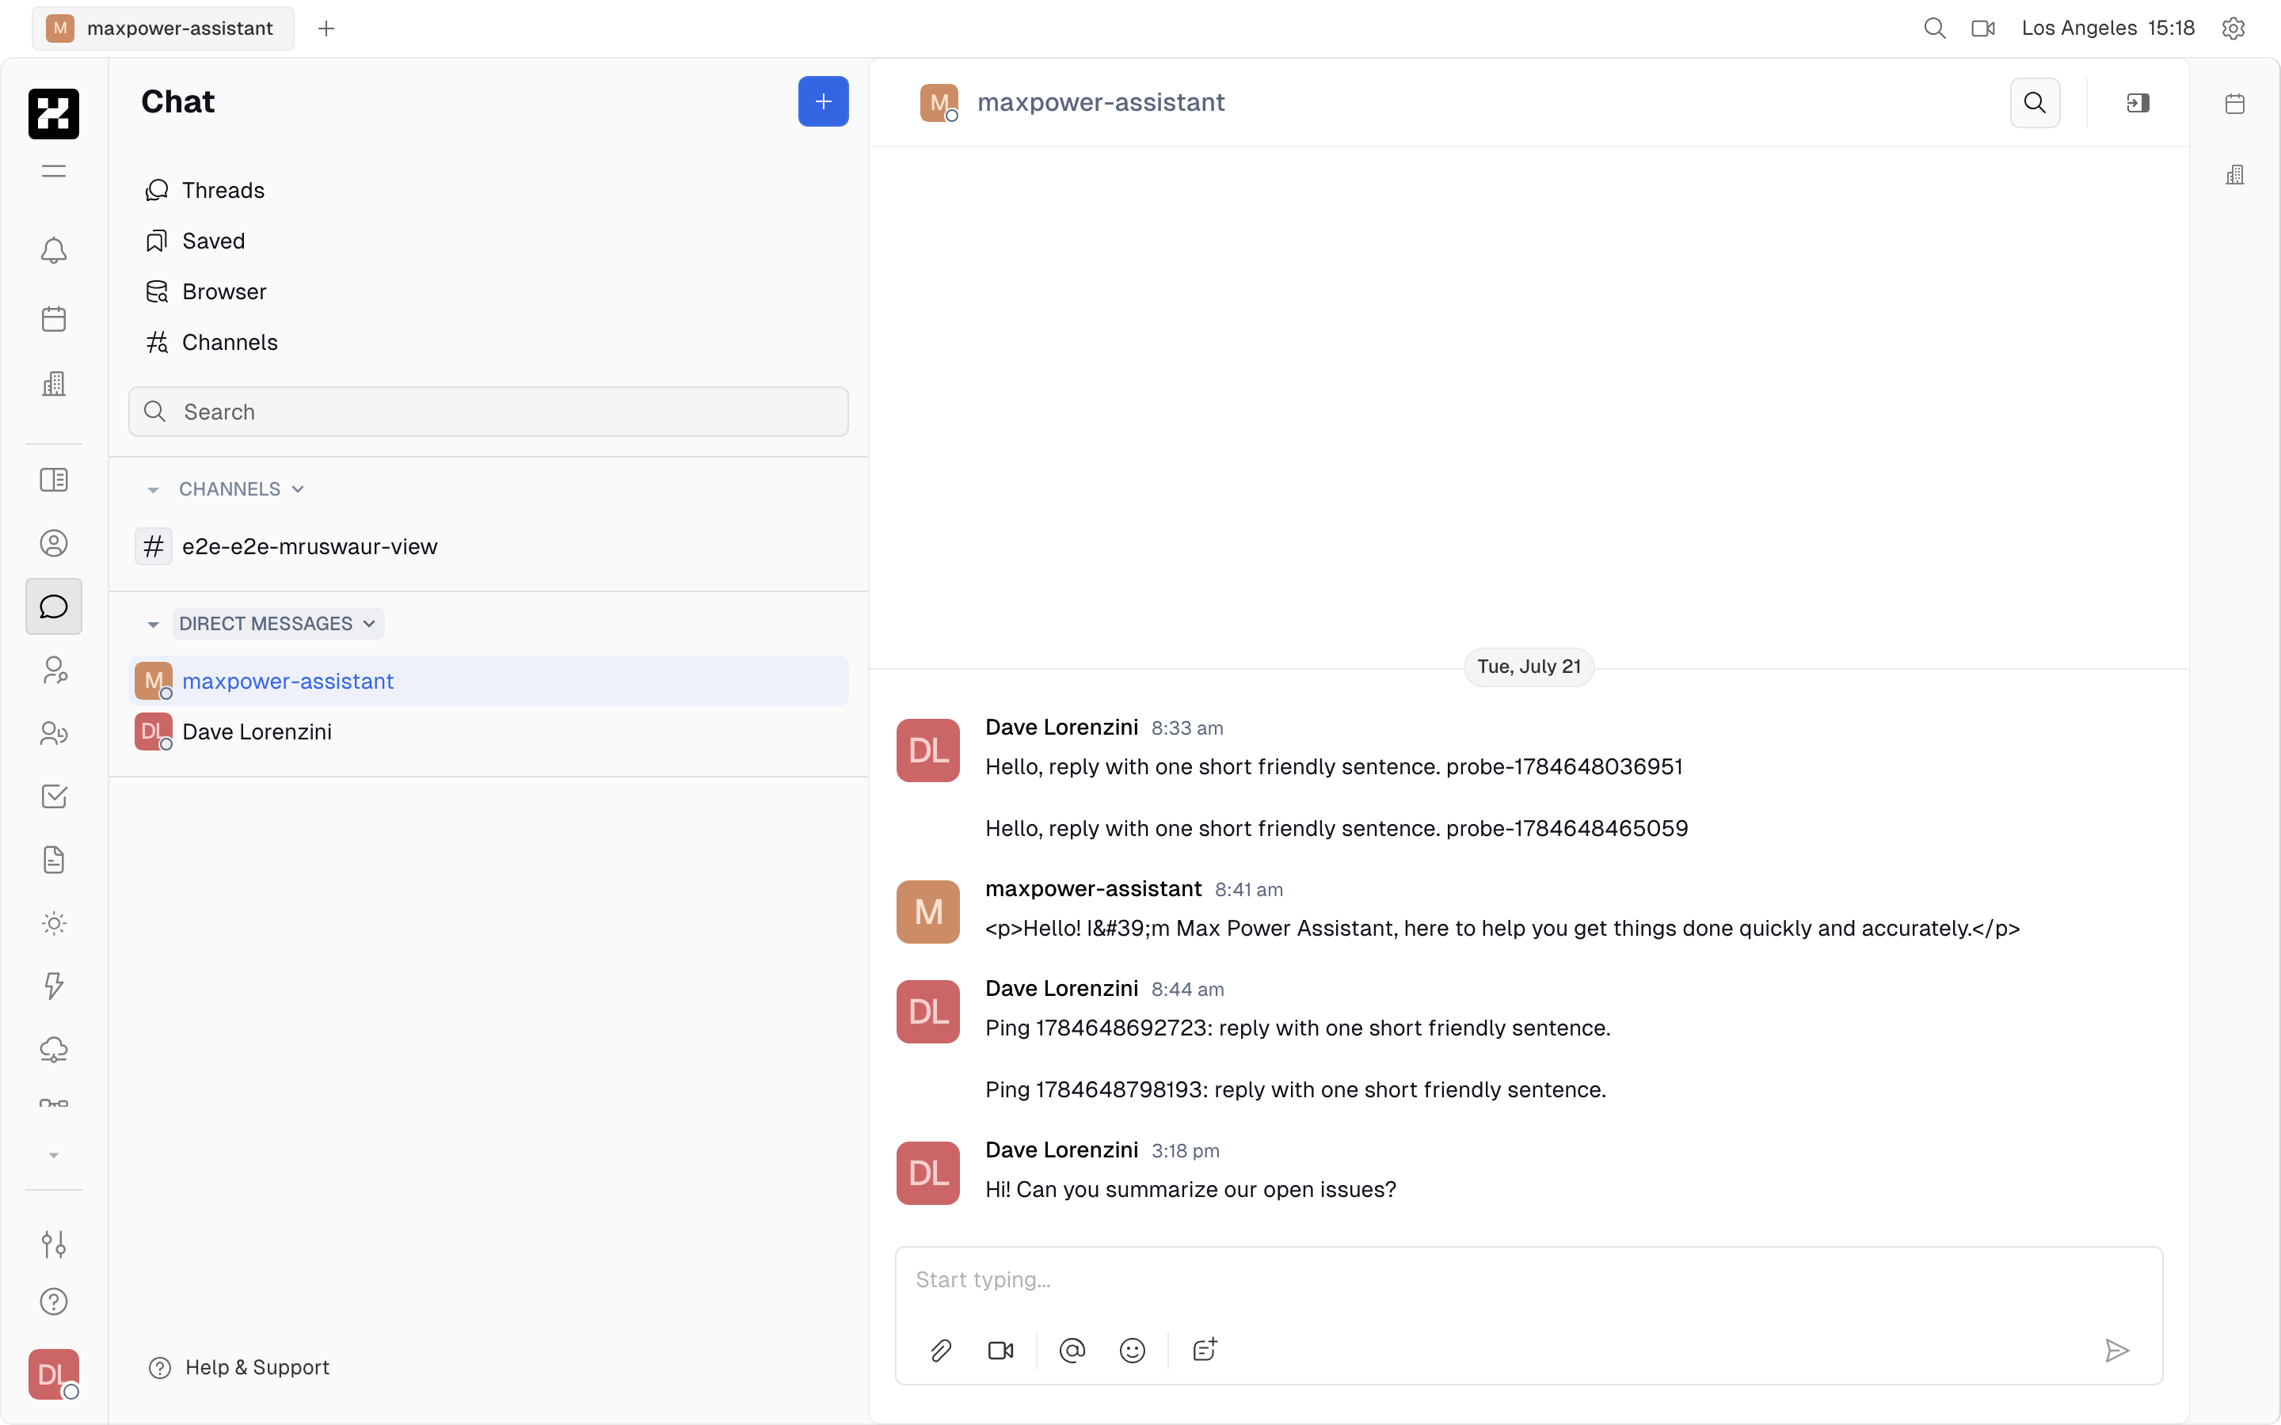
Task: Click the video camera icon in message composer
Action: click(1000, 1351)
